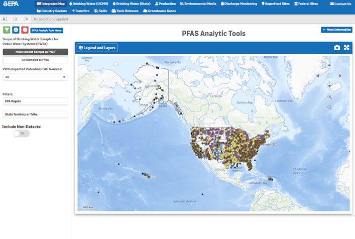
Task: Open Legend and Layers panel
Action: click(x=97, y=48)
